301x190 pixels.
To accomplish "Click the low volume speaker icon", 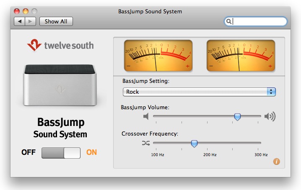I will 146,116.
